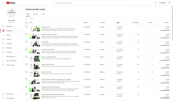Switch to the Post tab
Screen dimensions: 173x101
click(44, 14)
